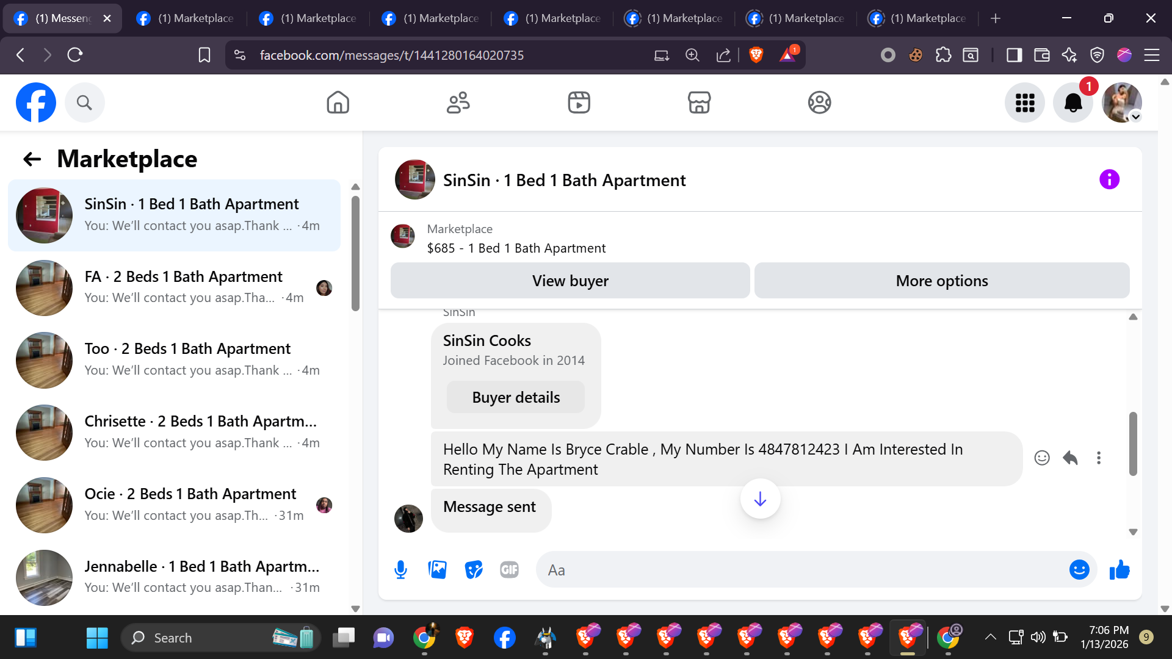Expand the account profile menu
The width and height of the screenshot is (1172, 659).
tap(1122, 103)
